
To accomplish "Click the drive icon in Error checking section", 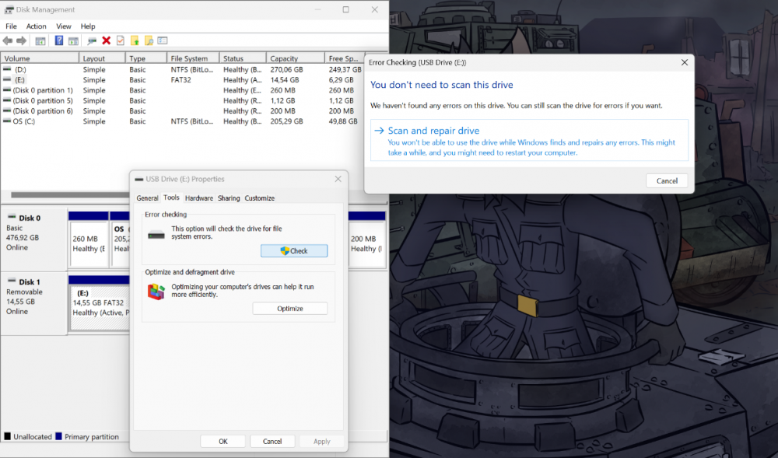I will (156, 235).
